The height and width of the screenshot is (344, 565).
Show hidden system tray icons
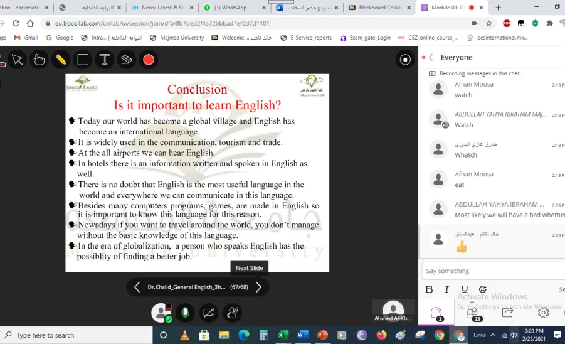(x=493, y=335)
